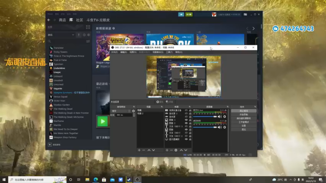
Task: Hide the 图像 2 source
Action: 186,123
